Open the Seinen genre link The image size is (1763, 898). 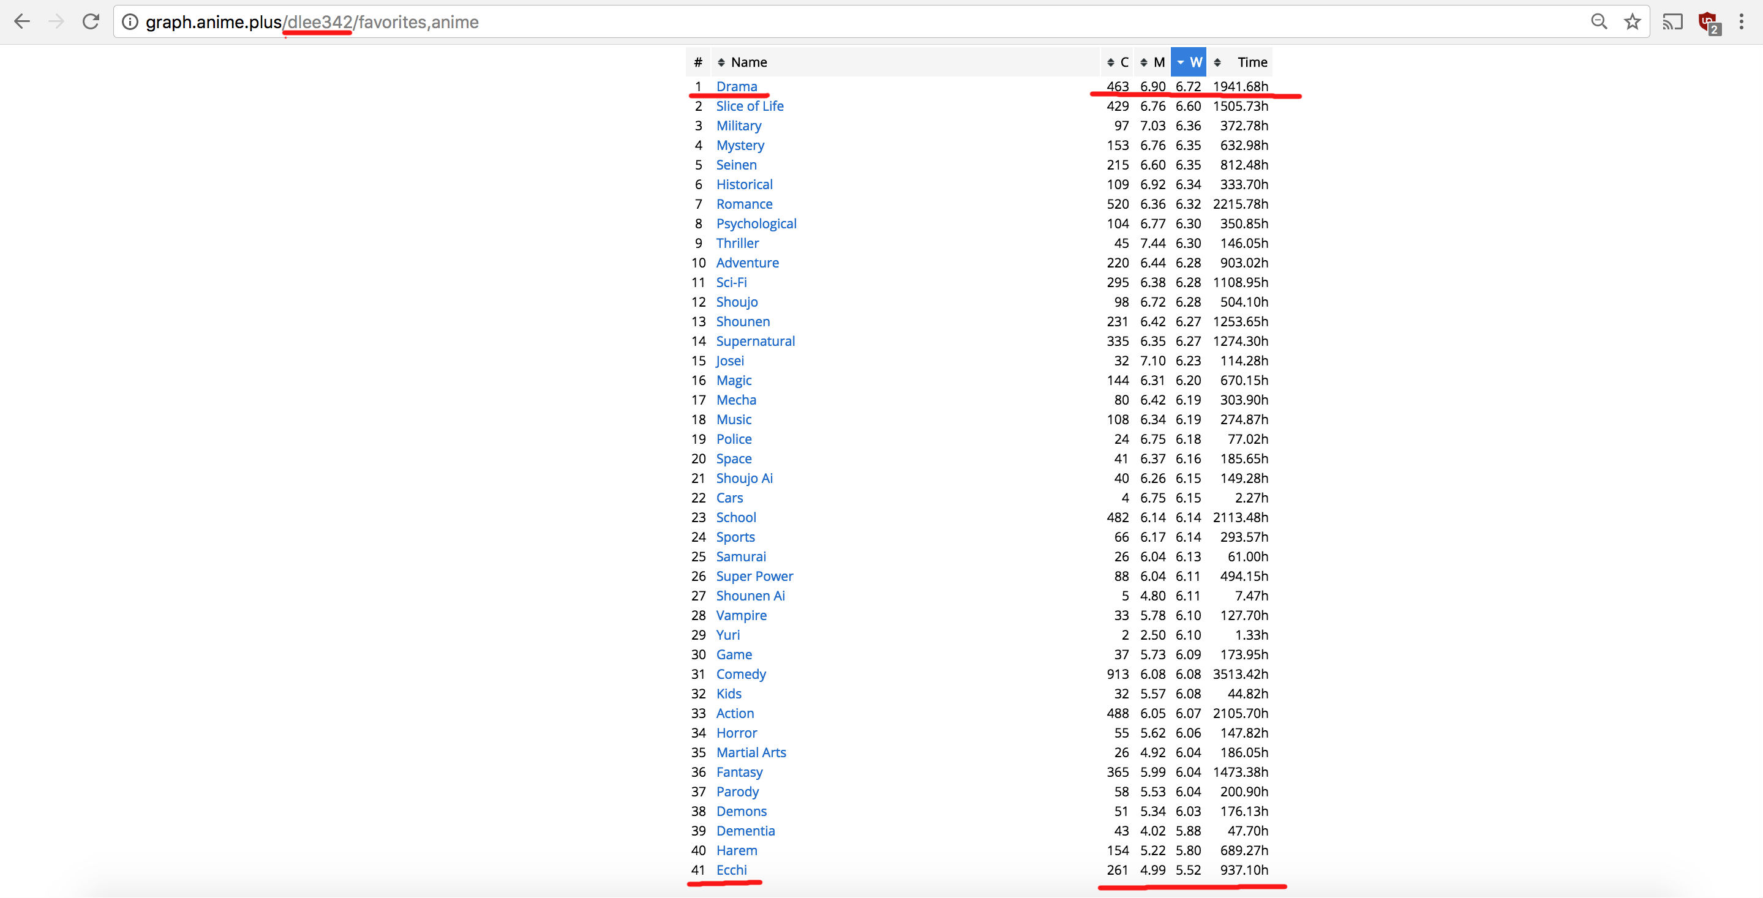[x=737, y=165]
